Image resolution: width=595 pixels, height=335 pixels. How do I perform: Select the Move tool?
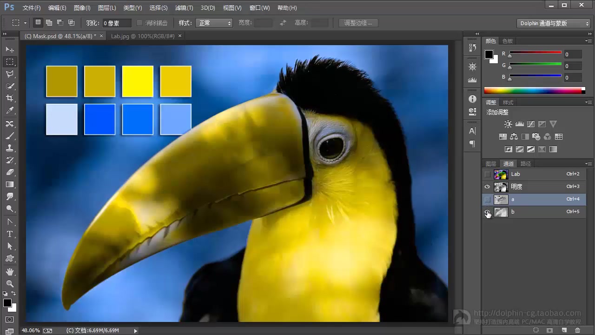[x=10, y=49]
